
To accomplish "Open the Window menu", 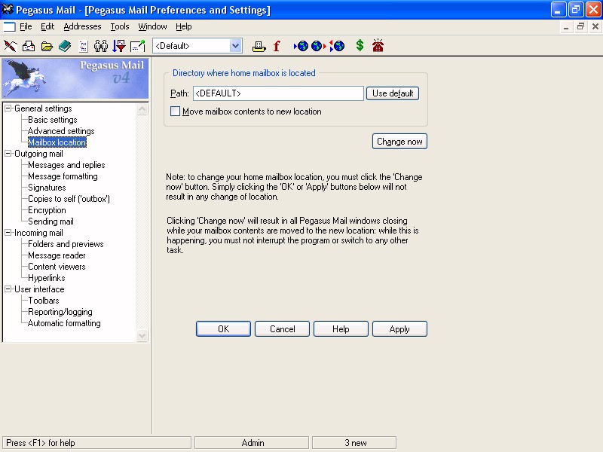I will (152, 26).
